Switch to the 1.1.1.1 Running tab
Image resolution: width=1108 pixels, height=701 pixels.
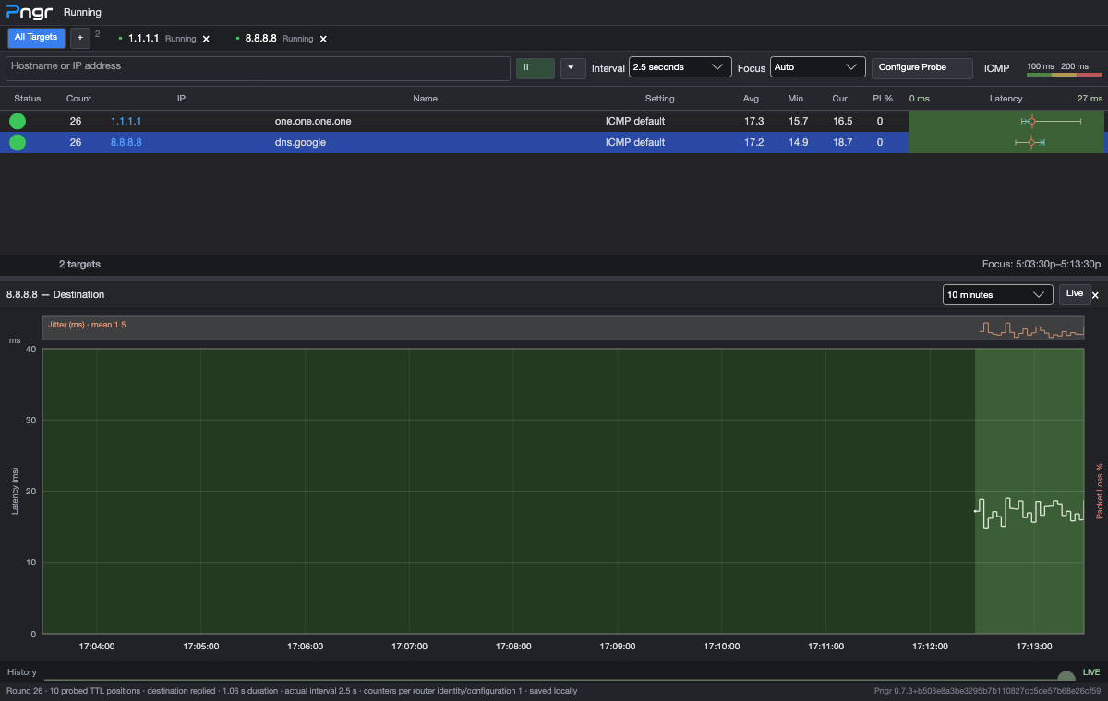tap(157, 39)
